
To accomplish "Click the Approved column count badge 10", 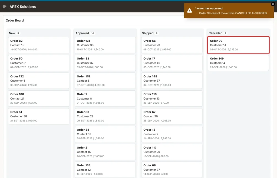I will 93,33.
